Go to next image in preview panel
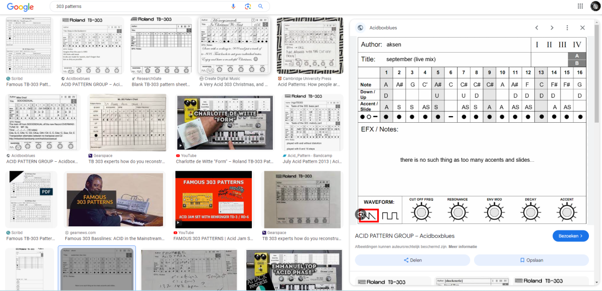 [552, 28]
